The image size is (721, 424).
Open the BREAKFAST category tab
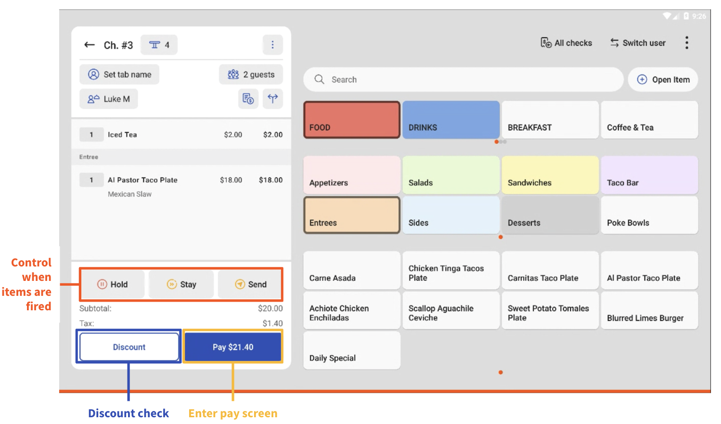pyautogui.click(x=550, y=119)
